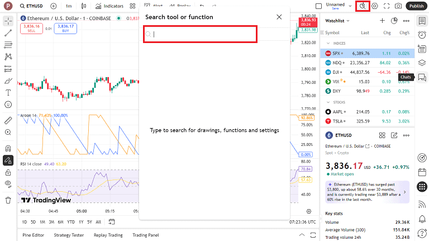
Task: Click the chart snapshot camera icon
Action: coord(398,6)
